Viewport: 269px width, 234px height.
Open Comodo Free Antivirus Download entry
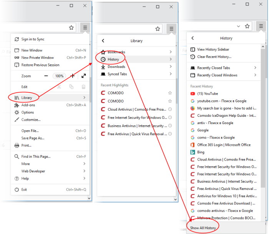click(224, 203)
